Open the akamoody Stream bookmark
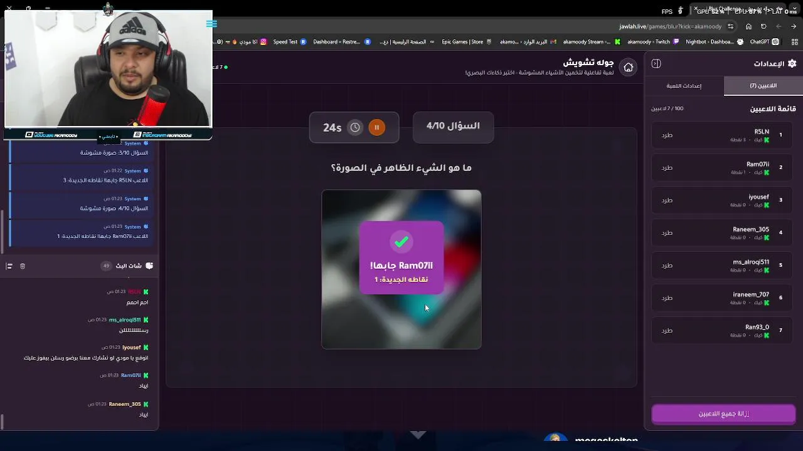 [x=591, y=42]
